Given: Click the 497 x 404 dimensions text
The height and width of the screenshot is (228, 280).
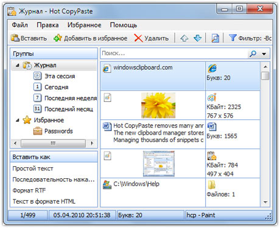Looking at the screenshot, I should [x=220, y=174].
